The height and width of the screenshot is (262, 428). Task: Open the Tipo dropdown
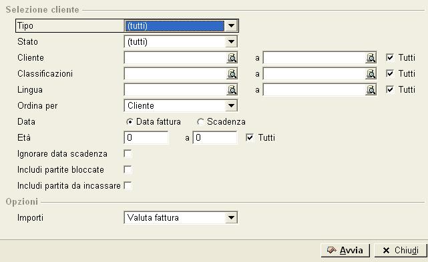click(231, 26)
